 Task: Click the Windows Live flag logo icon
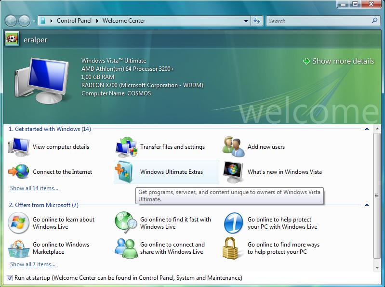coord(19,223)
